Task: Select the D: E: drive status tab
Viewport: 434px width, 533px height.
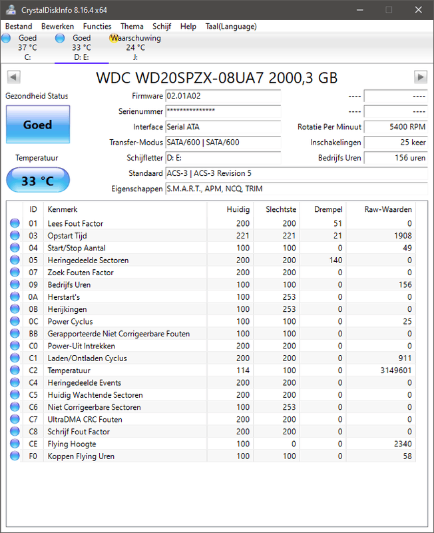Action: 81,47
